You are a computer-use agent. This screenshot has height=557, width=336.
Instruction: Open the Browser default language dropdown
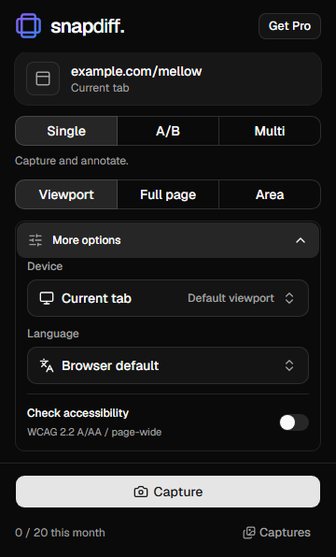pos(168,365)
